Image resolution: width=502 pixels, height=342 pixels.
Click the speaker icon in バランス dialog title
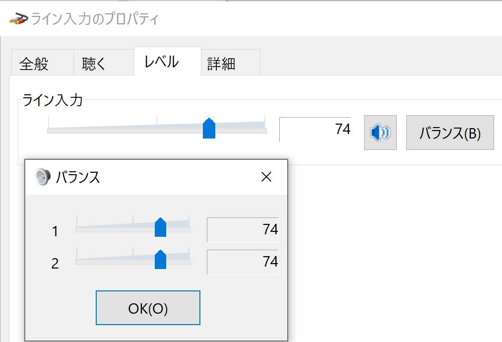43,177
